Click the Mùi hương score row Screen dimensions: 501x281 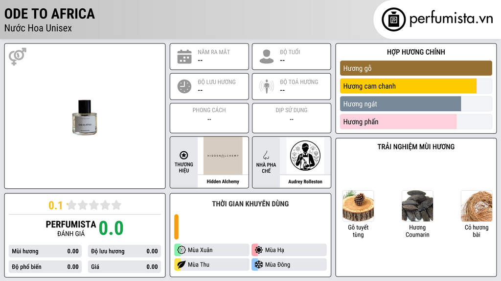click(45, 251)
